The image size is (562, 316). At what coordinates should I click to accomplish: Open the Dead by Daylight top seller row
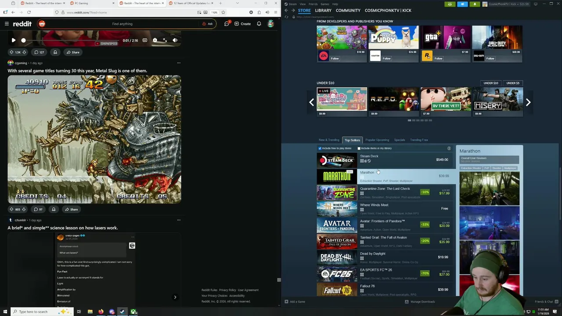385,257
